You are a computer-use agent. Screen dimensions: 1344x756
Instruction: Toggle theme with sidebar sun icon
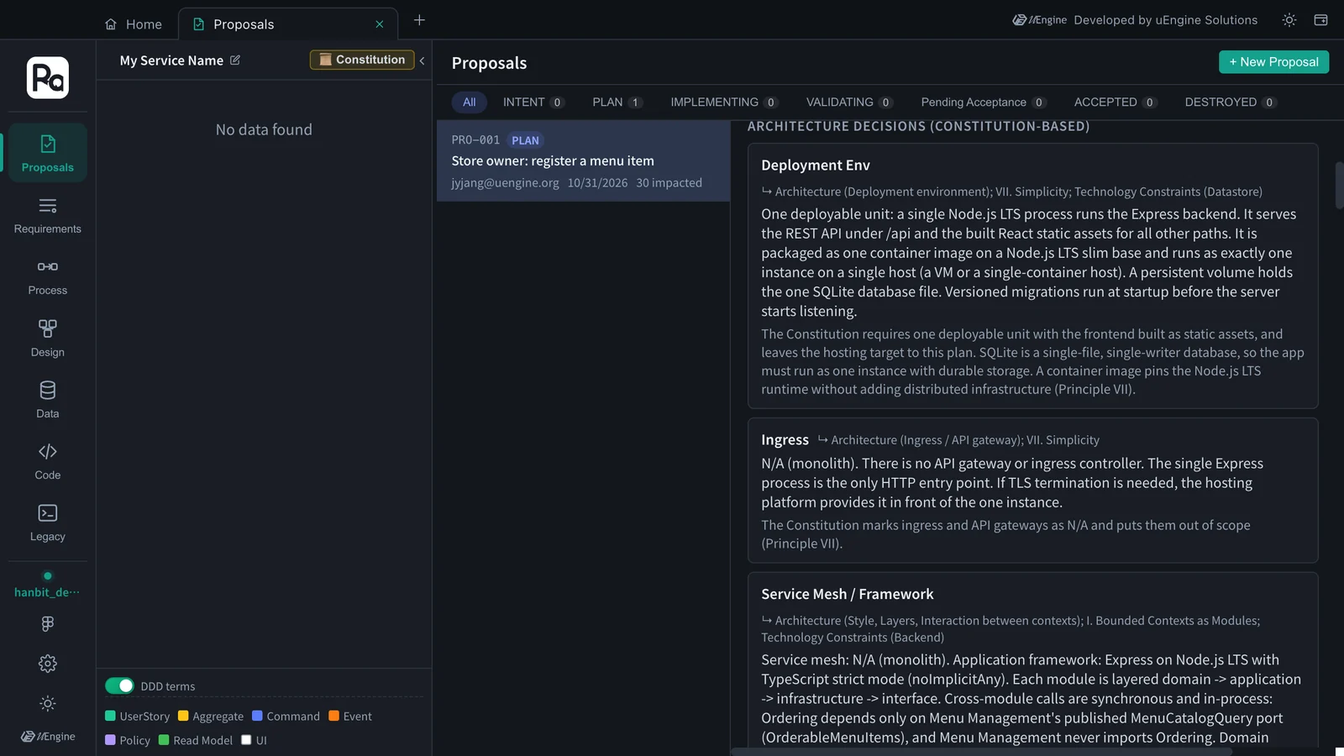48,703
